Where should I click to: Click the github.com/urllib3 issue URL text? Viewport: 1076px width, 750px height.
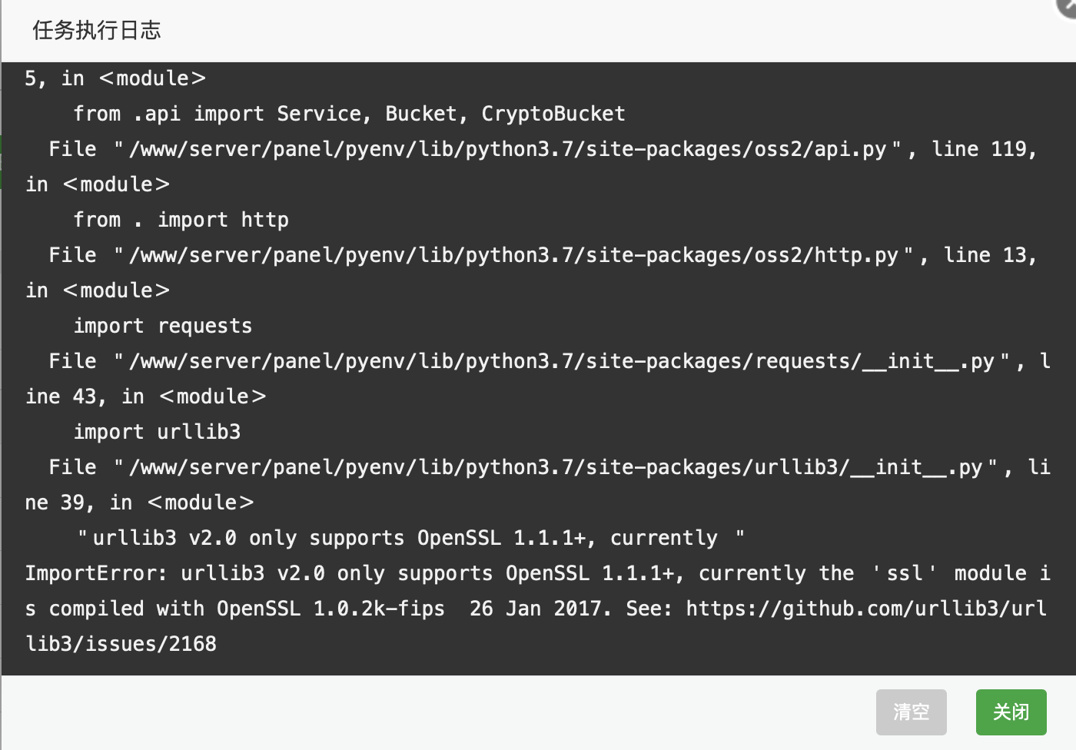(866, 609)
